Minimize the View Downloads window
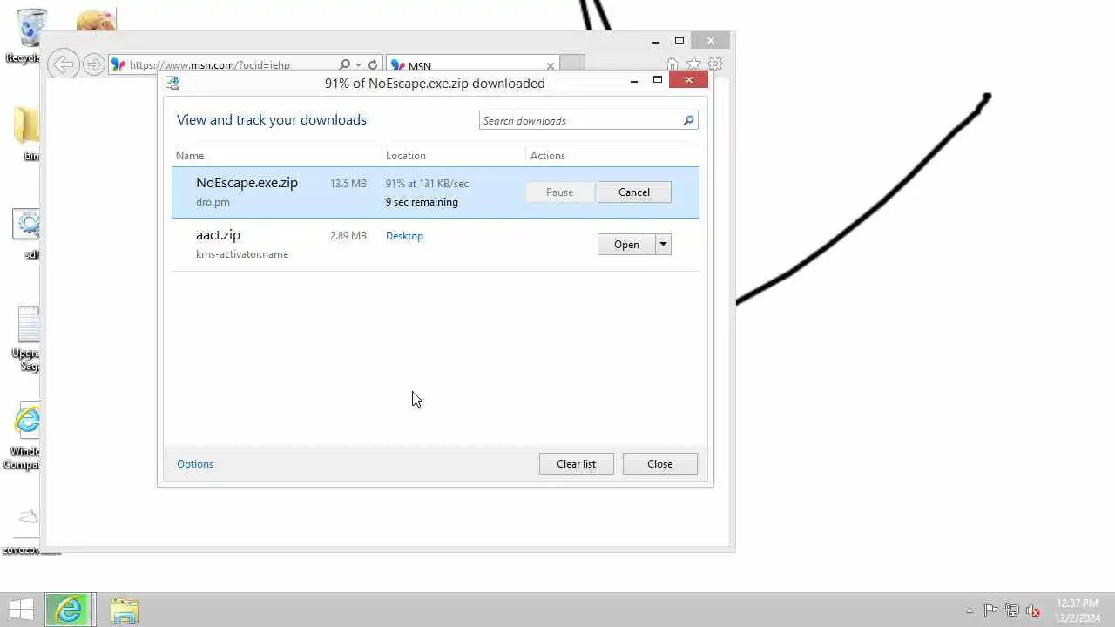This screenshot has width=1115, height=627. 634,80
